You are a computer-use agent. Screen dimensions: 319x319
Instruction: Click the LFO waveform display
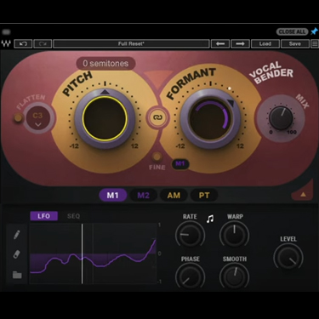point(94,253)
